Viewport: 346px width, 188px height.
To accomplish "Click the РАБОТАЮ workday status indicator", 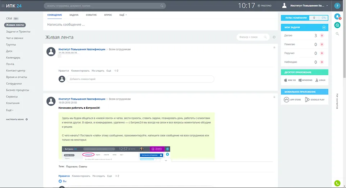I will pos(264,6).
